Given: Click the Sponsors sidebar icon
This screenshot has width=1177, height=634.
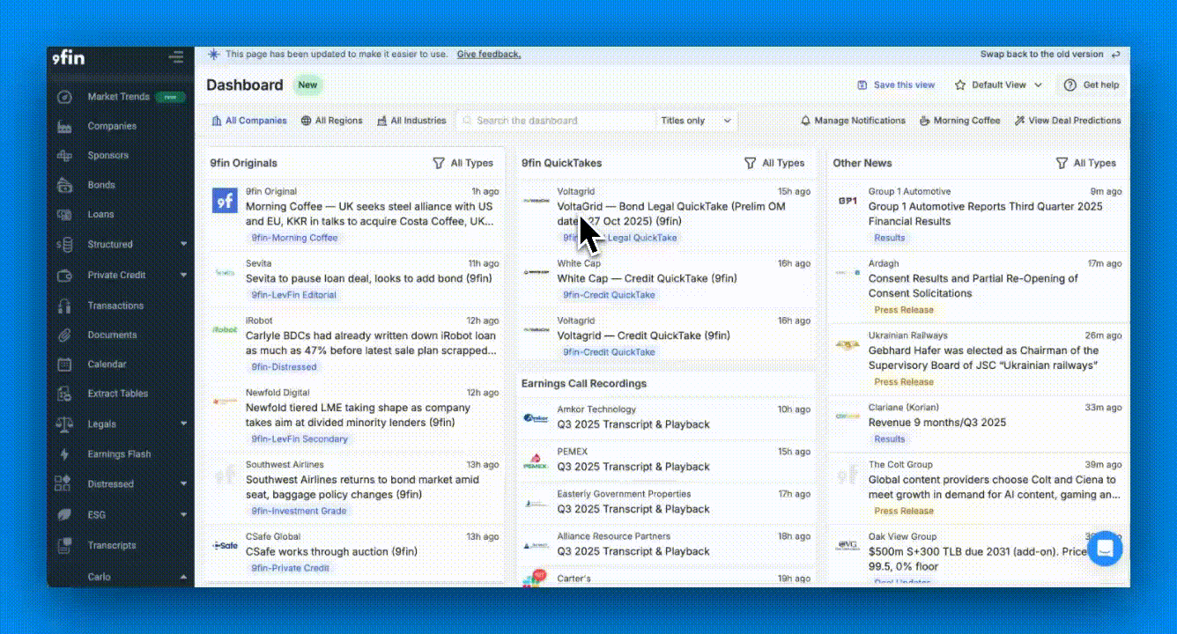Looking at the screenshot, I should click(x=64, y=156).
